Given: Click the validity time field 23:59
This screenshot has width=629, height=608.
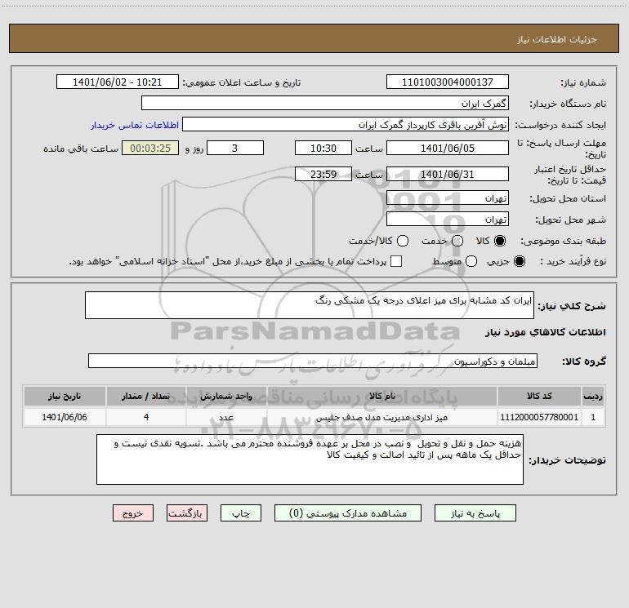Looking at the screenshot, I should [x=323, y=175].
